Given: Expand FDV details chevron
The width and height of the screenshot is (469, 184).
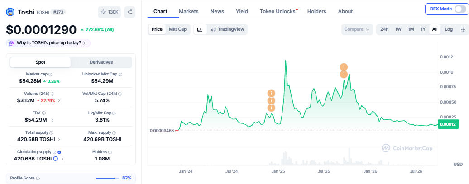Looking at the screenshot, I should [x=53, y=120].
